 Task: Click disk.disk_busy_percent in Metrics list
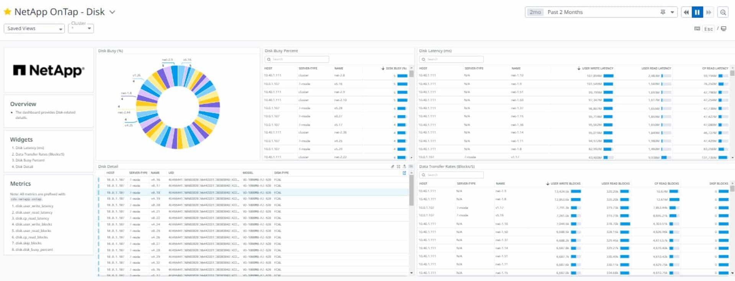[34, 250]
